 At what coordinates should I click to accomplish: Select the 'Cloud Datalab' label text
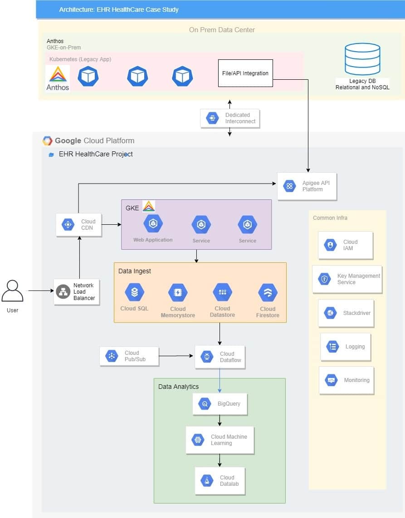click(229, 481)
